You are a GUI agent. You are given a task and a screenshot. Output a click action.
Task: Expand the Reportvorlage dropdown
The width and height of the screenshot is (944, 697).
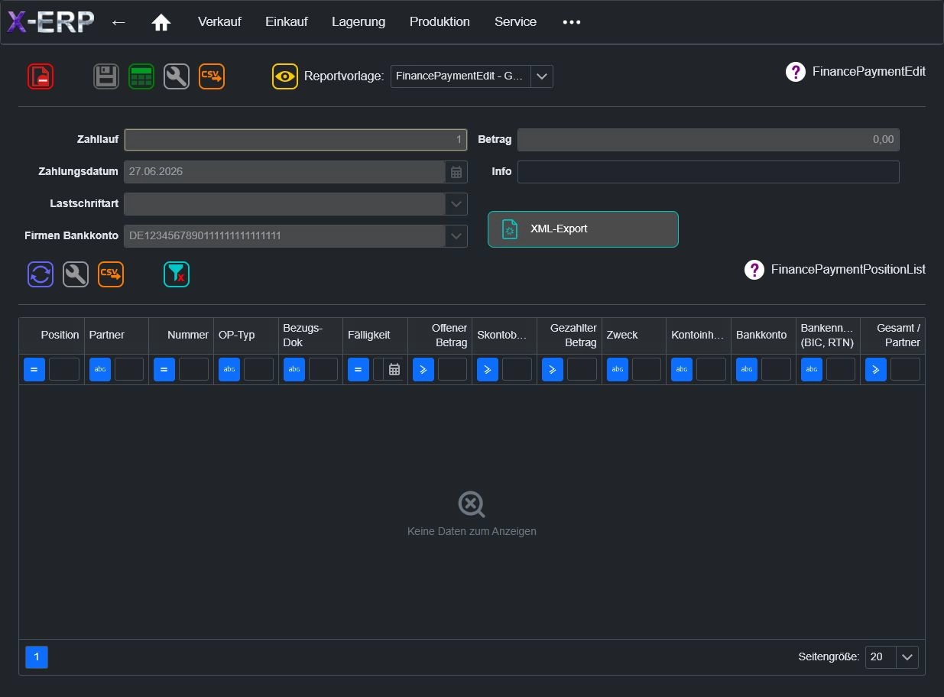542,76
